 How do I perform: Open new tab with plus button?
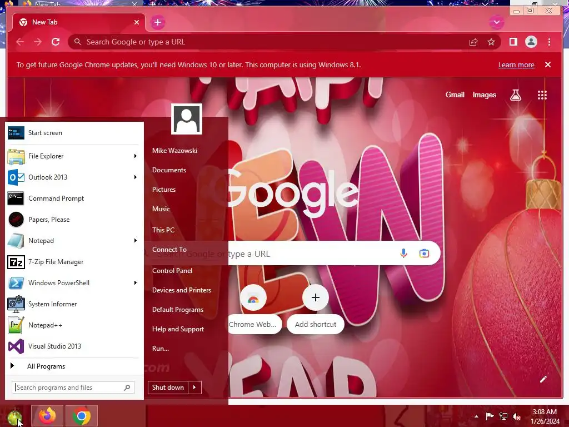point(157,22)
